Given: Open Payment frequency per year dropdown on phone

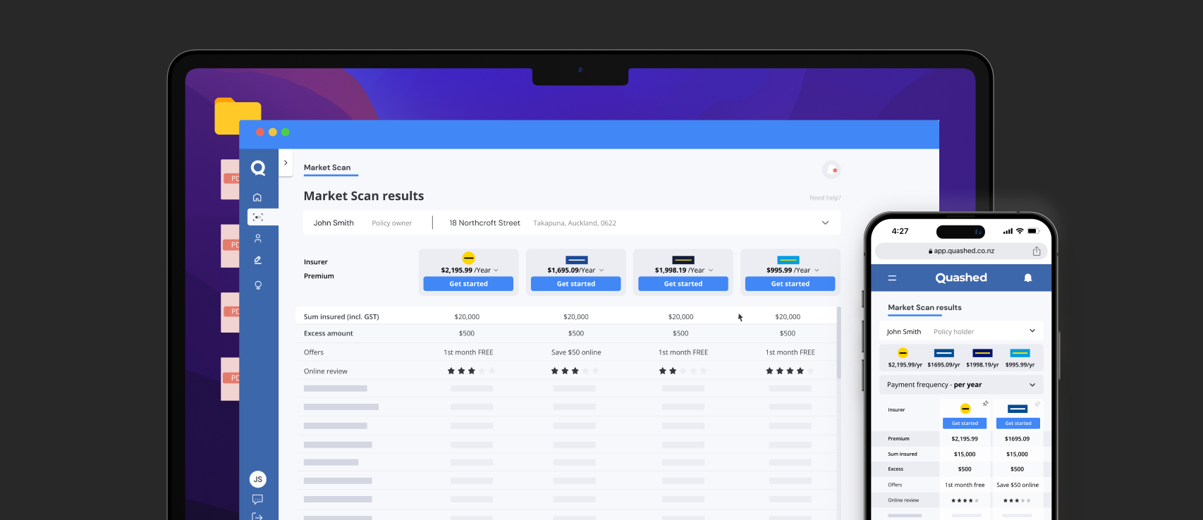Looking at the screenshot, I should coord(961,385).
